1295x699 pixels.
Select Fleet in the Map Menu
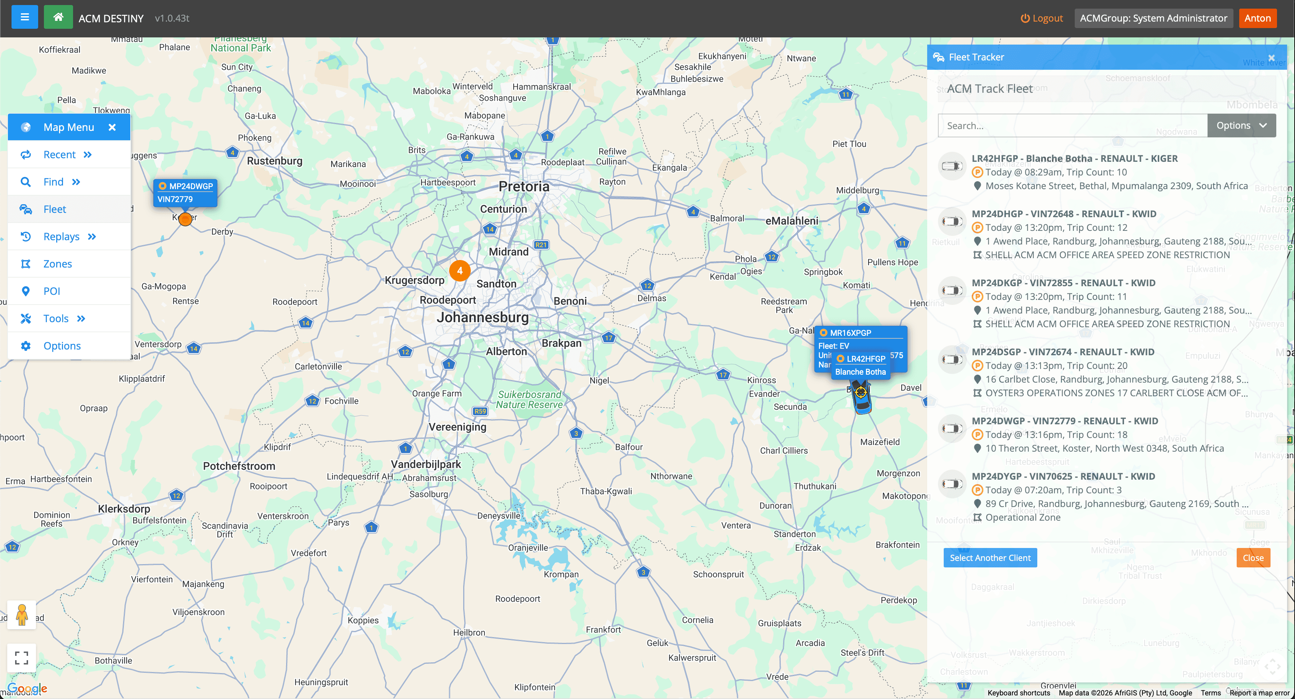click(69, 209)
